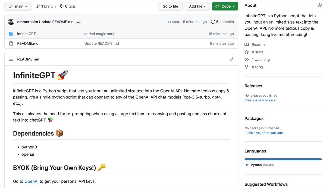Click Create a new release
The width and height of the screenshot is (326, 188).
click(260, 100)
